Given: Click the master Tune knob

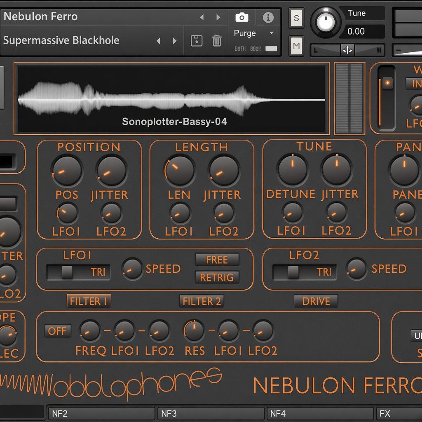Looking at the screenshot, I should (326, 22).
